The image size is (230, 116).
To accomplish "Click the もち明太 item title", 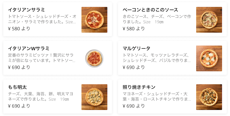I will [x=17, y=87].
